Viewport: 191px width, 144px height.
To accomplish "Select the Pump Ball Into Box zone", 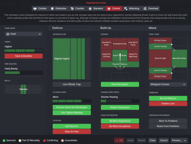I will 120,44.
